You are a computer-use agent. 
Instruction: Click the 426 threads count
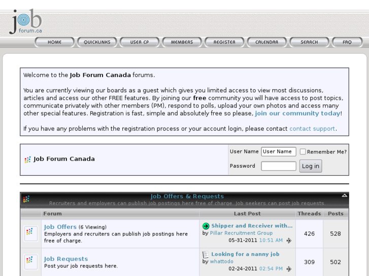[x=309, y=234]
